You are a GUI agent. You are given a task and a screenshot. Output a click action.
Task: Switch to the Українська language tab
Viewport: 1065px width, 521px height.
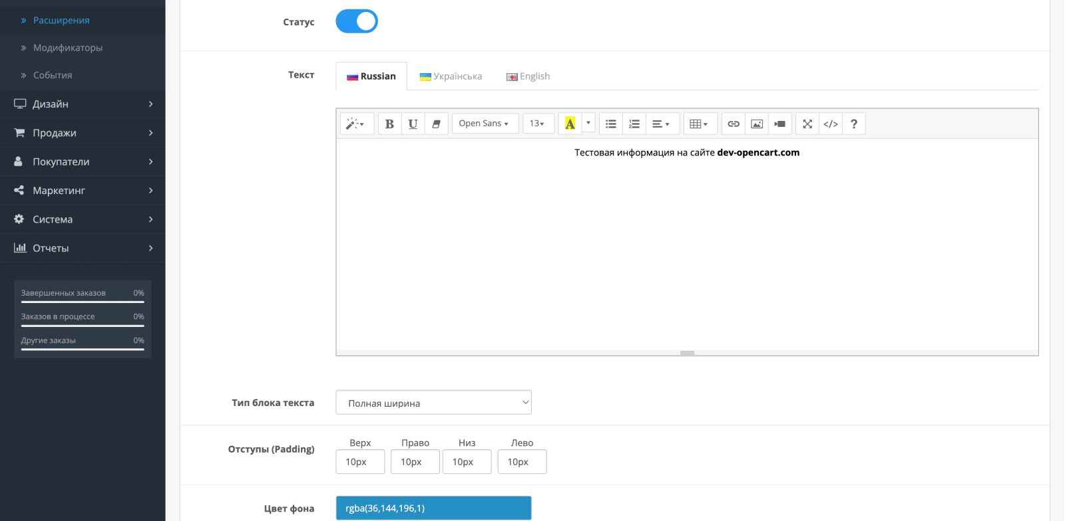tap(451, 76)
